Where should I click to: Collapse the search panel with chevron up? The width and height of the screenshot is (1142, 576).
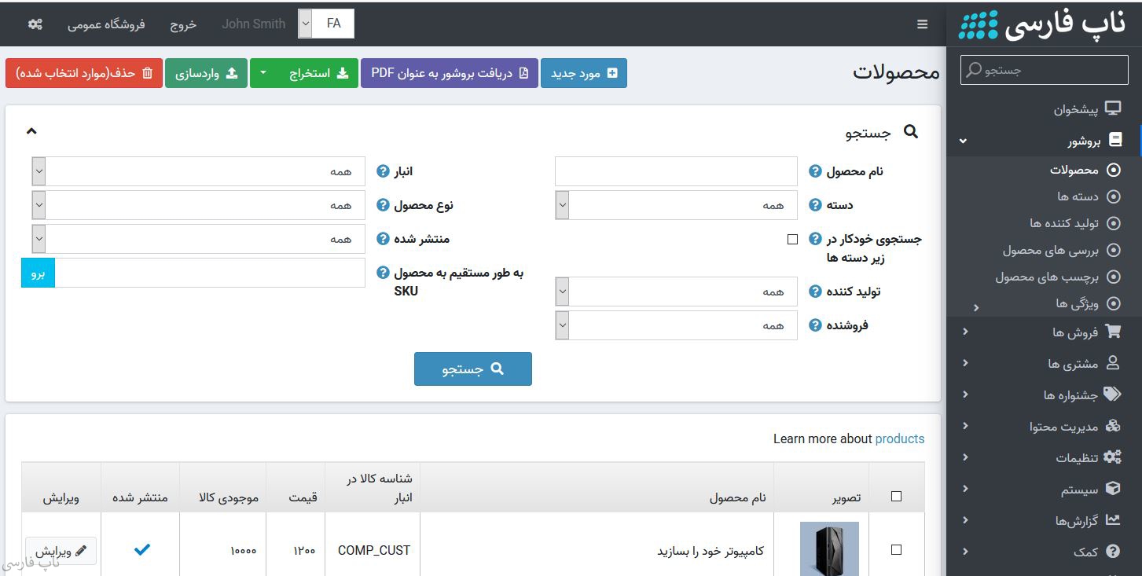31,131
